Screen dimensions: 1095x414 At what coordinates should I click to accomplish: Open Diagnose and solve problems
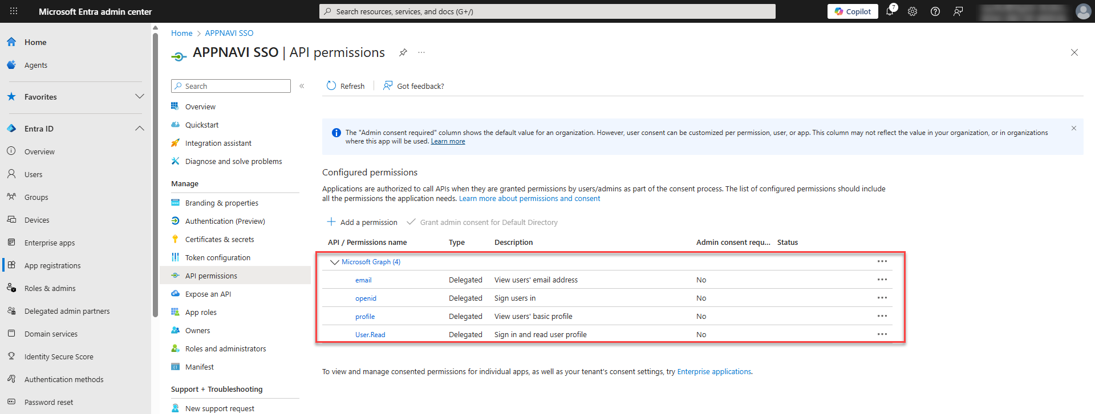pyautogui.click(x=233, y=162)
